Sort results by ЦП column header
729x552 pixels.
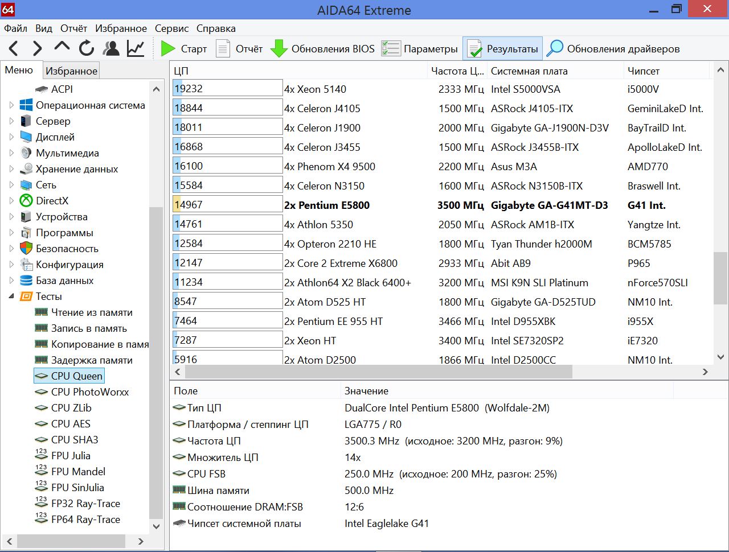click(x=299, y=71)
